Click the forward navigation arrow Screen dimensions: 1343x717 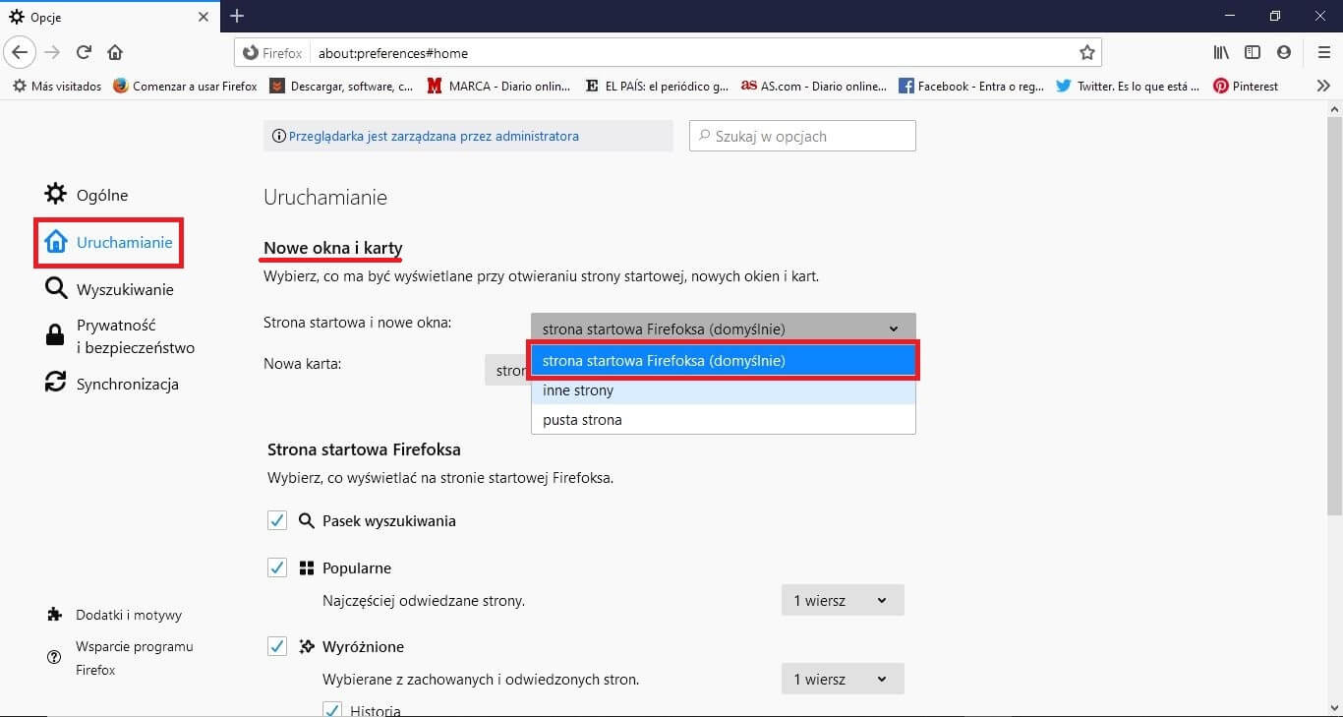pyautogui.click(x=53, y=52)
